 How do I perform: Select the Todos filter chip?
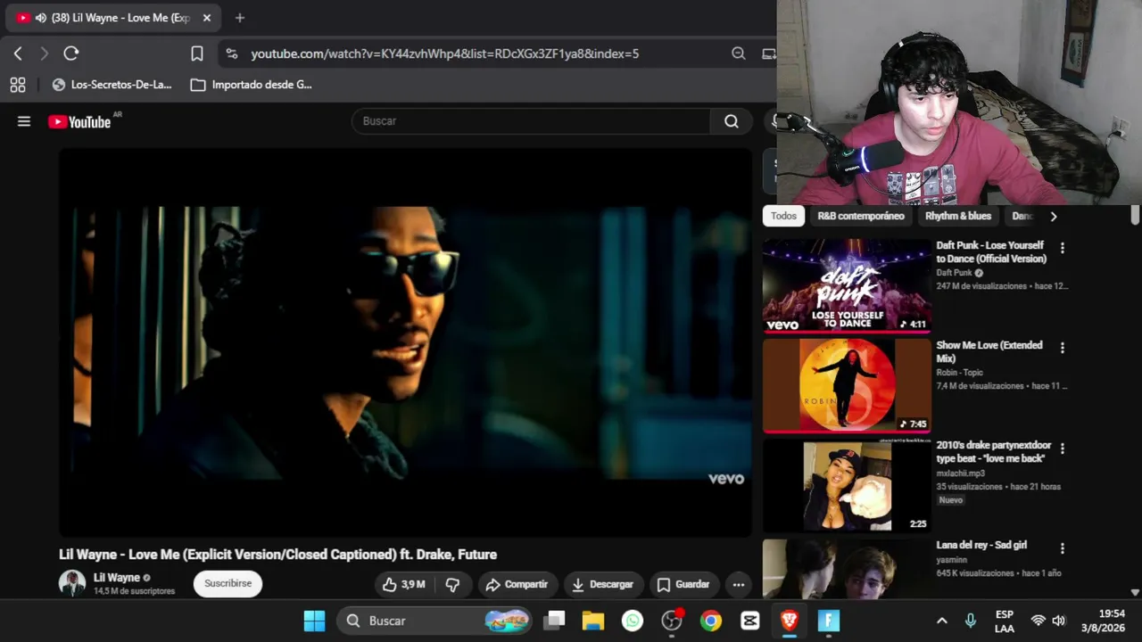click(783, 216)
